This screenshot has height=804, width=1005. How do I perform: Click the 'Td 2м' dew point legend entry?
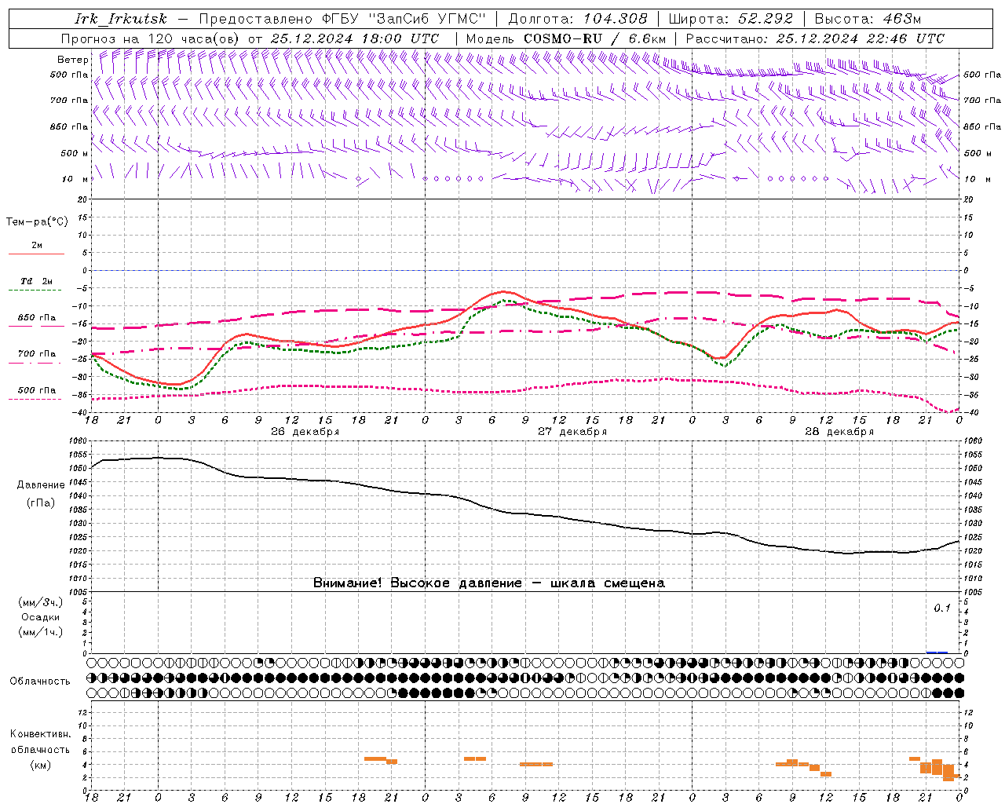(x=37, y=281)
